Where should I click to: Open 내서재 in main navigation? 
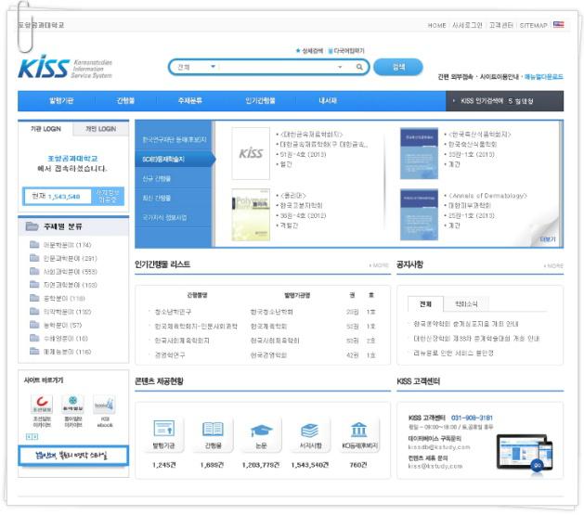click(x=328, y=100)
